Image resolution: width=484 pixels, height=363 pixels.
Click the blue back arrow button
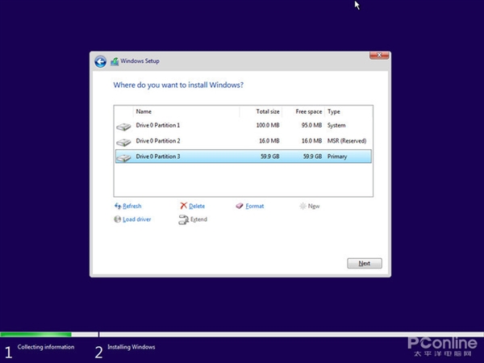100,62
